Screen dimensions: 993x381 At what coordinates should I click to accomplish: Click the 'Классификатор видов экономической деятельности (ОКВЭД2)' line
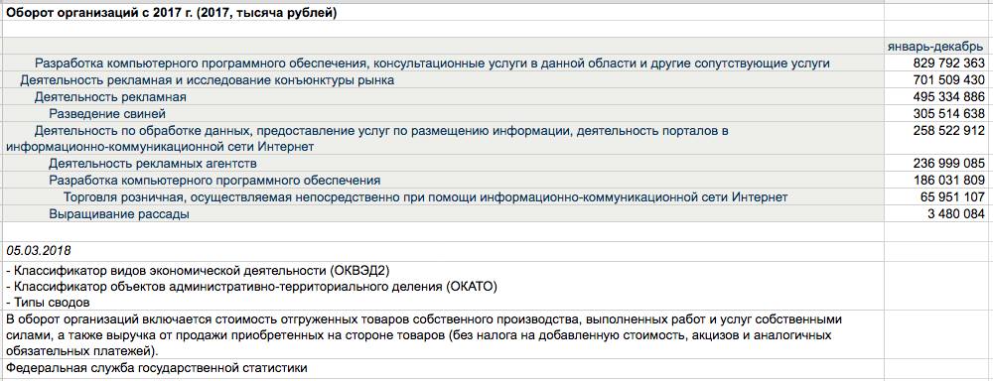click(198, 271)
